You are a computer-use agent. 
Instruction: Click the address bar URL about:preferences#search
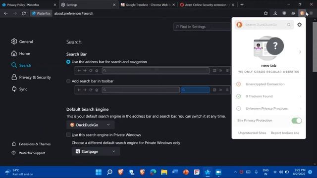74,13
